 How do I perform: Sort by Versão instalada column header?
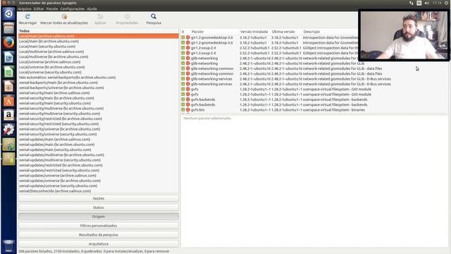pos(254,32)
